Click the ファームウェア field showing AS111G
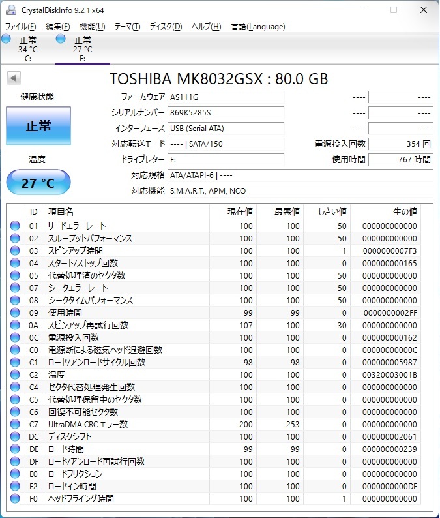Viewport: 440px width, 518px height. tap(226, 97)
